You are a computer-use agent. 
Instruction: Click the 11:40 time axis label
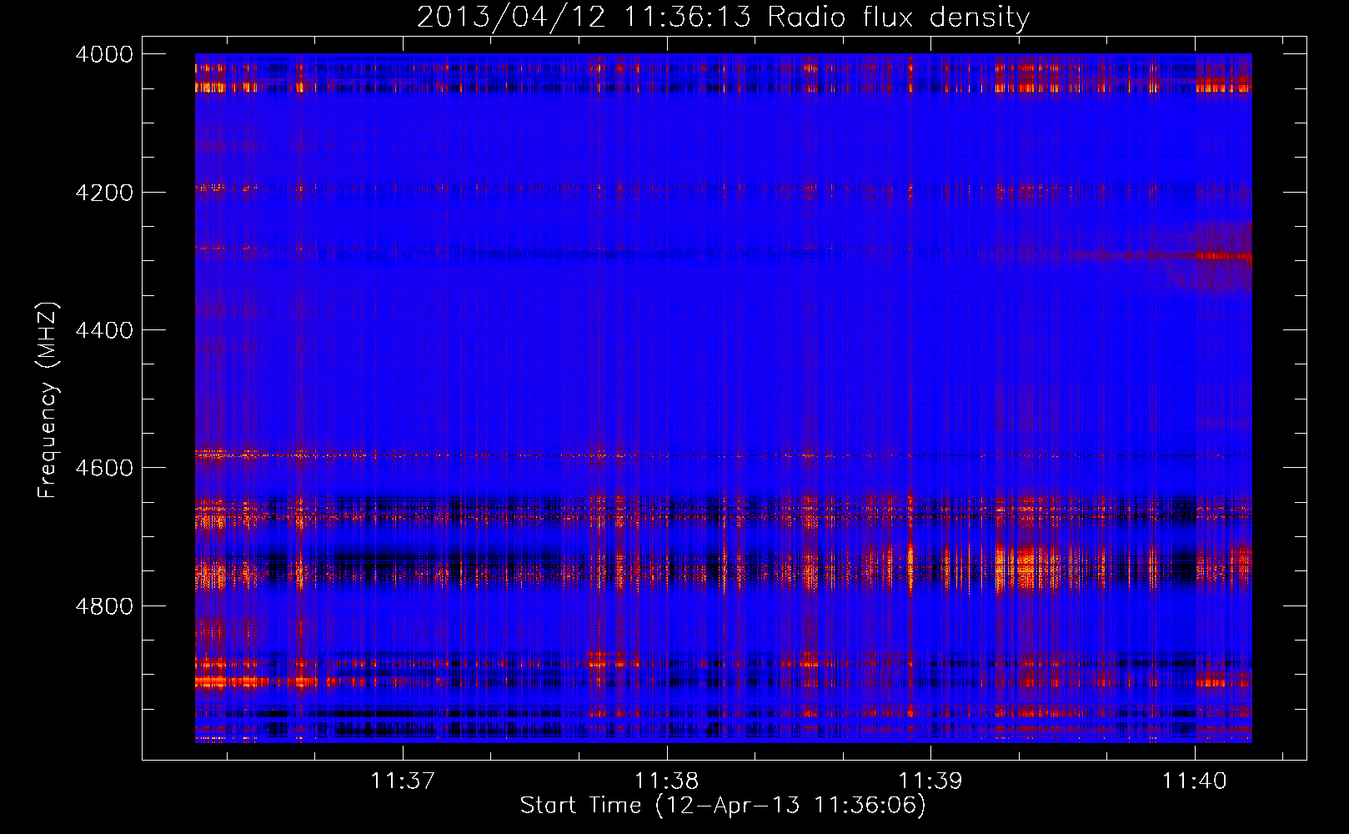tap(1195, 781)
